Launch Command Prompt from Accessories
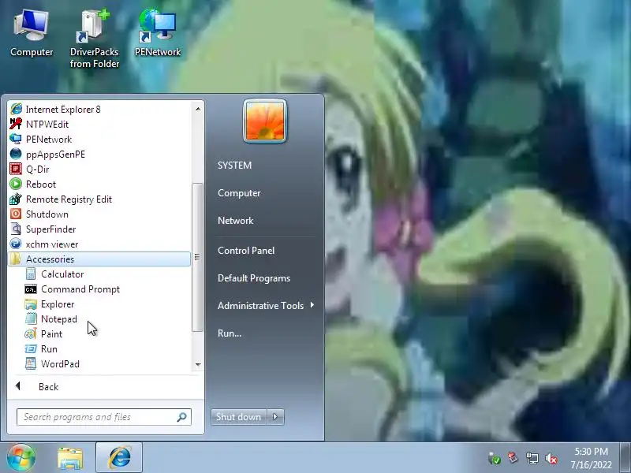This screenshot has width=631, height=473. tap(99, 289)
